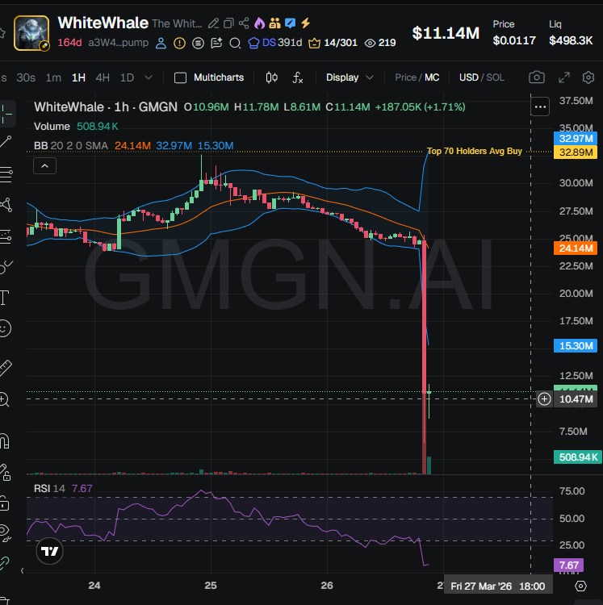
Task: Expand chart to fullscreen
Action: point(564,77)
